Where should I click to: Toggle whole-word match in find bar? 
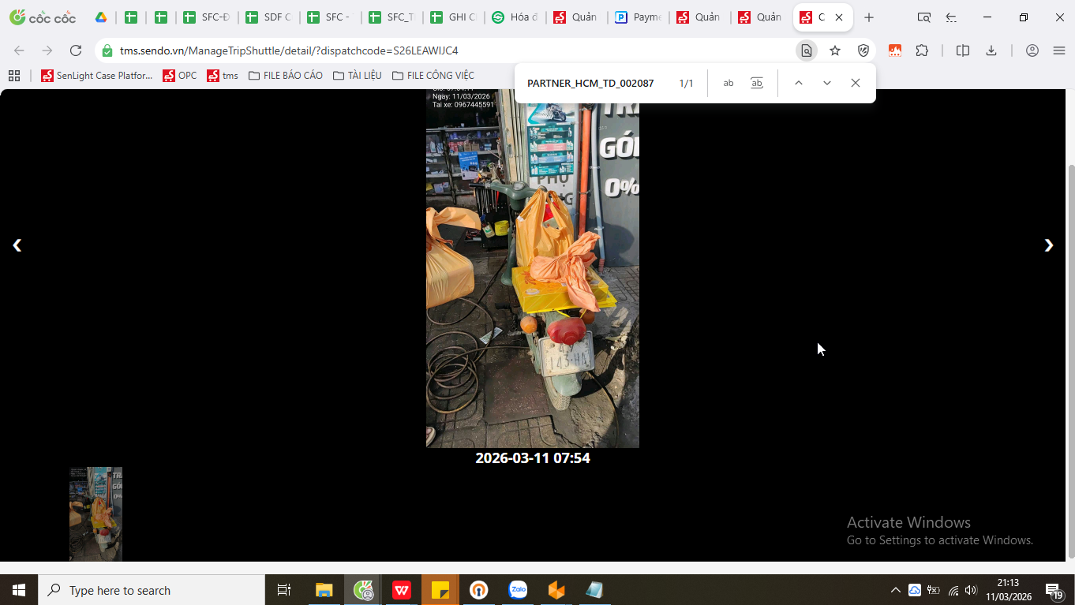(x=757, y=83)
